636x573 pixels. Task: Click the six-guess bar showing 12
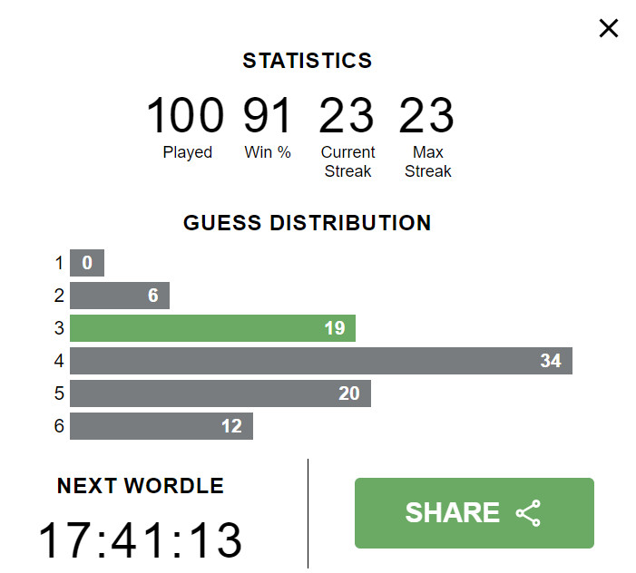161,426
